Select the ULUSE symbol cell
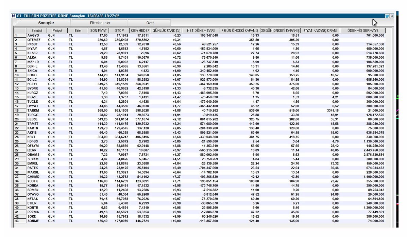The image size is (408, 237). coord(37,119)
